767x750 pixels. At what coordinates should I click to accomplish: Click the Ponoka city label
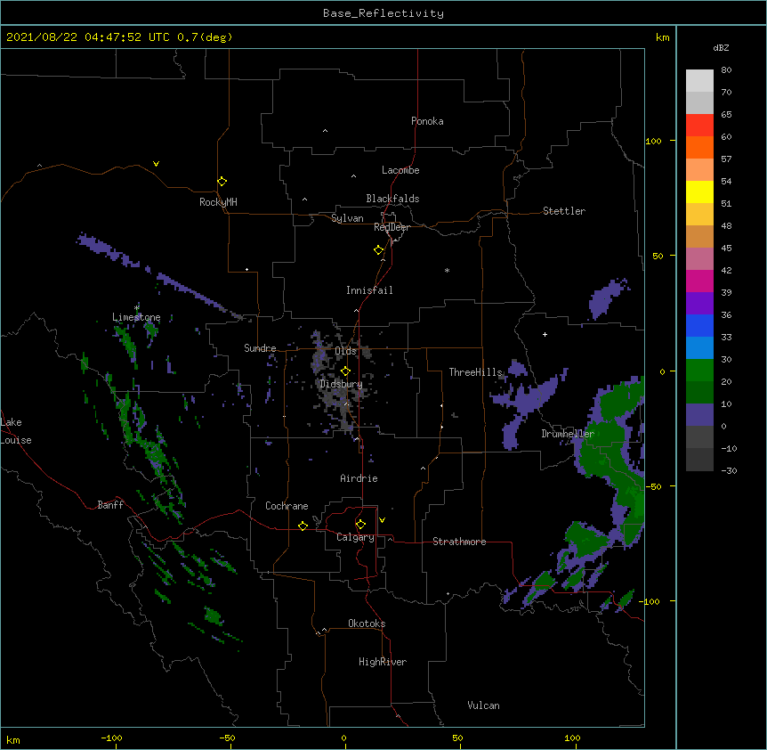point(427,121)
